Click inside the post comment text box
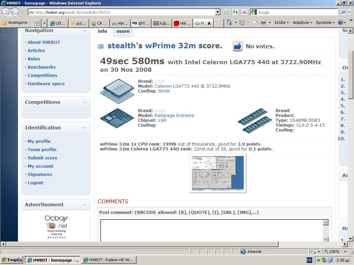 pos(212,230)
